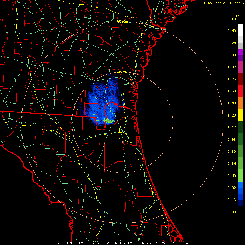
Task: Click the 2.40 legend value
Action: click(x=232, y=30)
